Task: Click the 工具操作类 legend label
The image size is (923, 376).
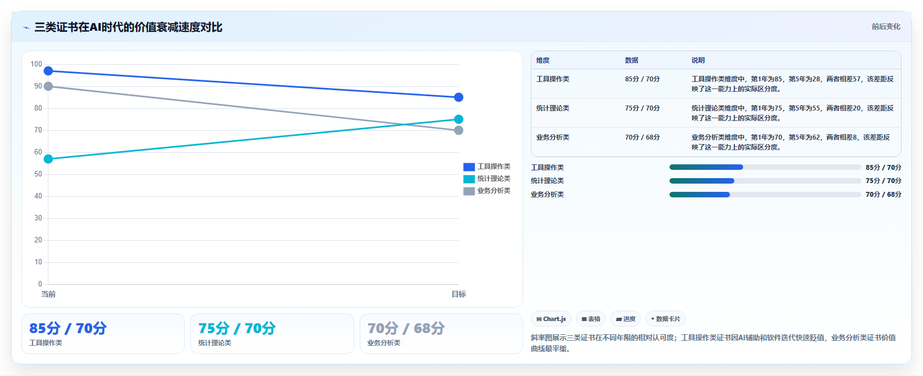Action: tap(494, 167)
